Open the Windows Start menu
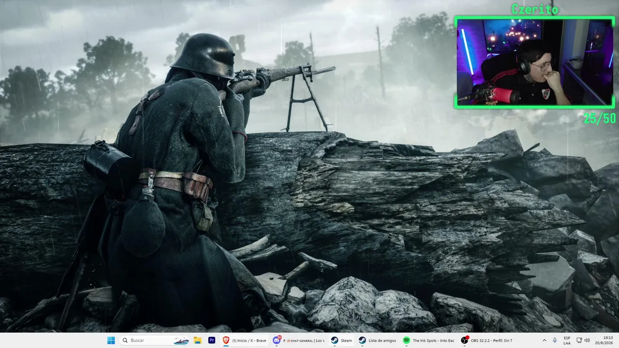The height and width of the screenshot is (348, 619). [111, 340]
